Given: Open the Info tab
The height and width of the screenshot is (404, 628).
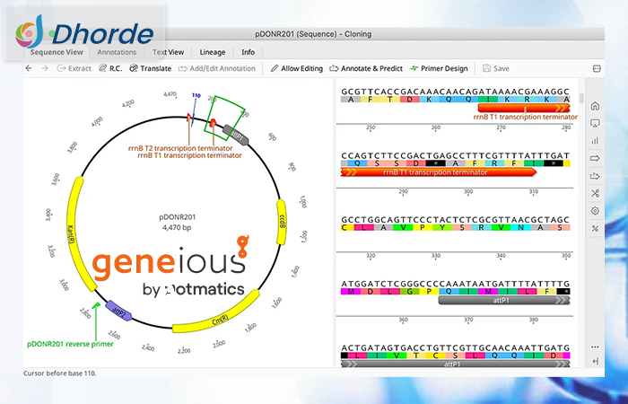Looking at the screenshot, I should click(x=248, y=52).
